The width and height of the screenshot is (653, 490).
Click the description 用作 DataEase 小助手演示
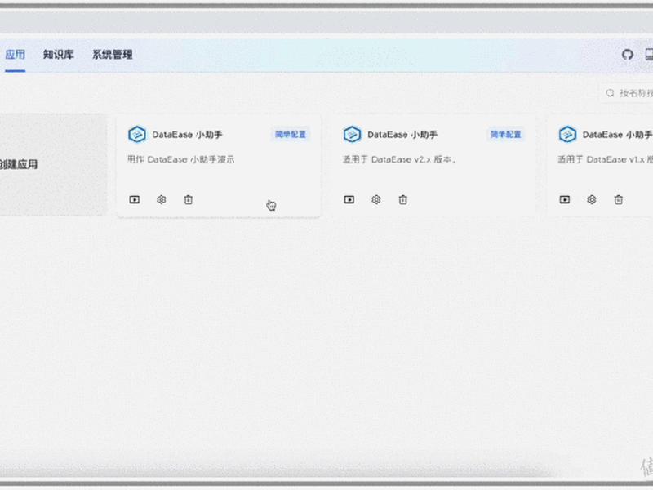coord(180,159)
